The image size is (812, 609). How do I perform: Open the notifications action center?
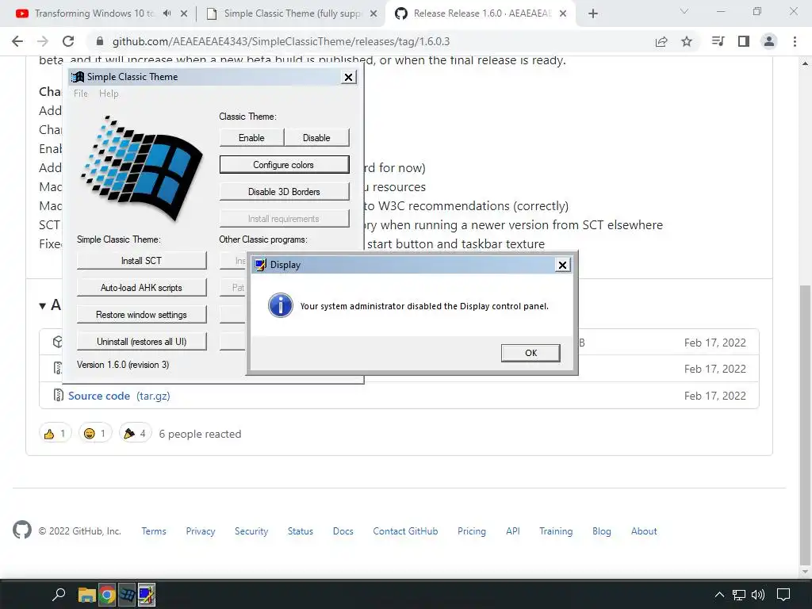(x=783, y=595)
